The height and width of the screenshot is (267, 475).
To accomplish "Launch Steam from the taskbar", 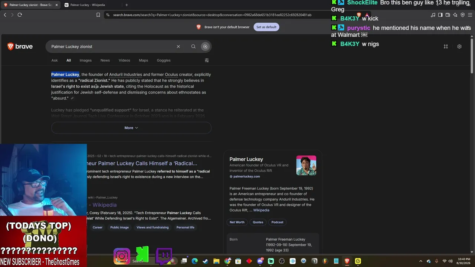I will pyautogui.click(x=205, y=261).
